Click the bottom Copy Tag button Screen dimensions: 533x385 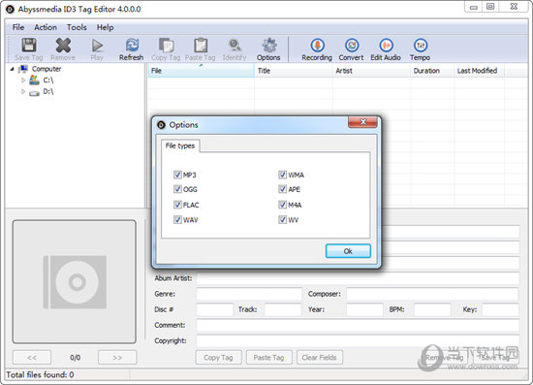(219, 358)
